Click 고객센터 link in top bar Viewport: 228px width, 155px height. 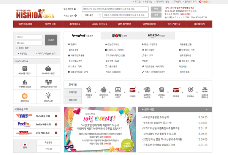177,2
